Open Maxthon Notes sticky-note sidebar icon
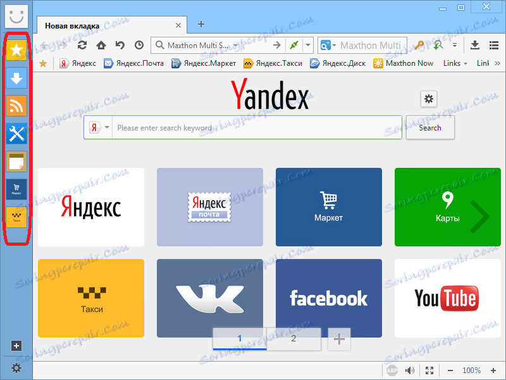Screen dimensions: 506x380 16,161
